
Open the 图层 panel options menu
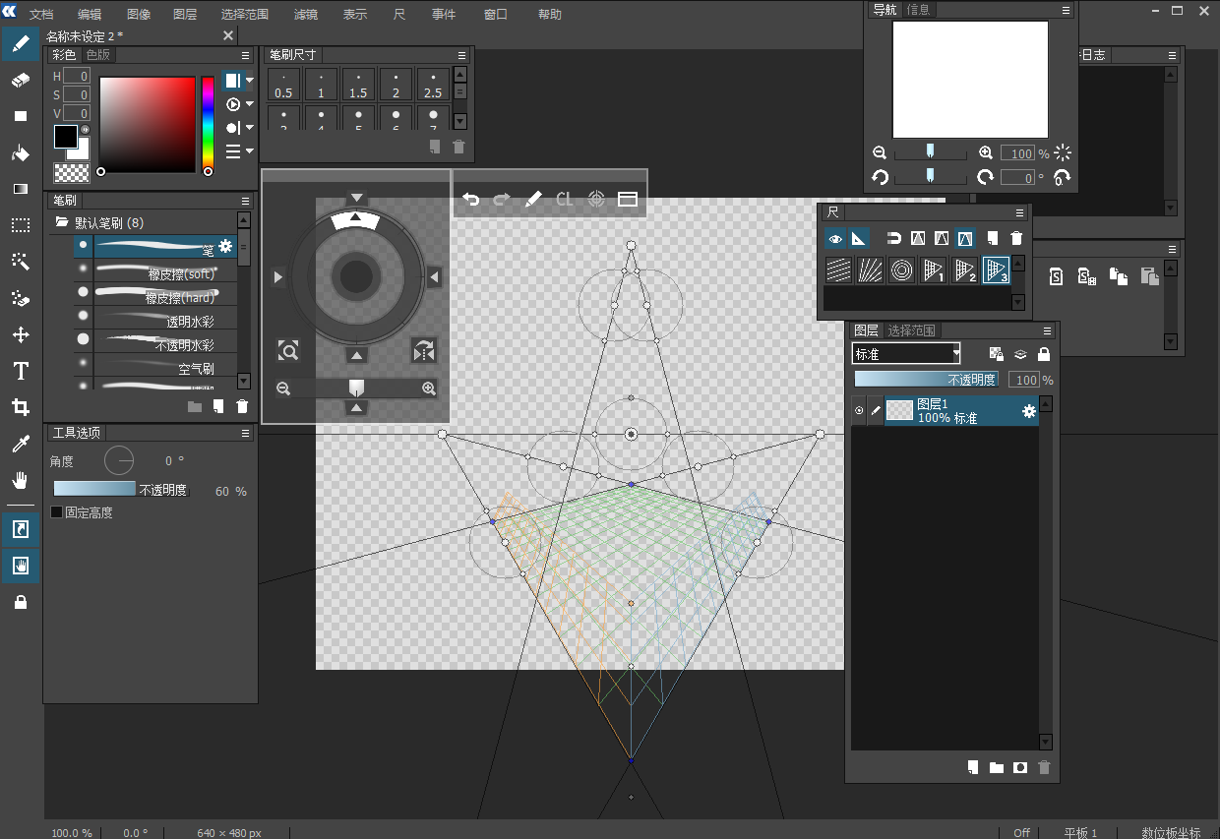(1048, 330)
